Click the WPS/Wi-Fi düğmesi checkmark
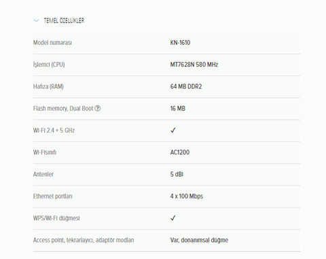This screenshot has width=326, height=259. (x=173, y=218)
